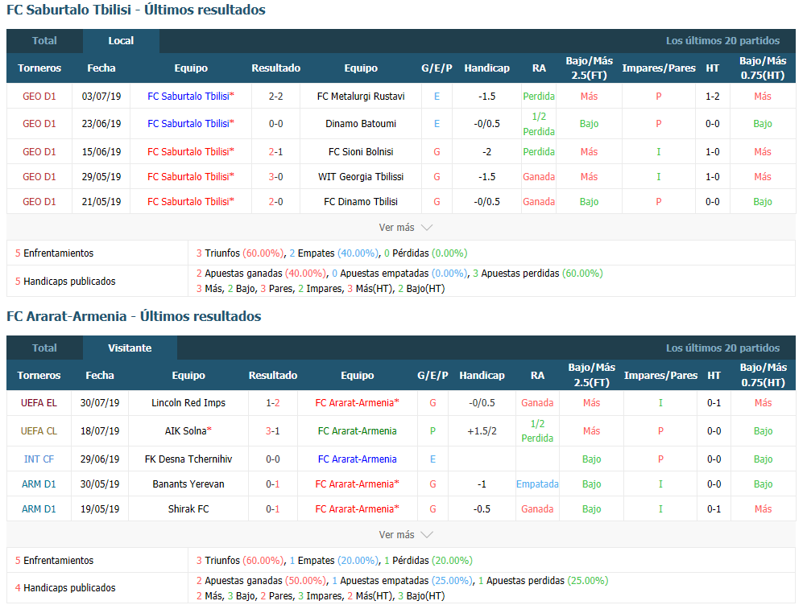807x605 pixels.
Task: Open the UEFA CL tournament link
Action: pyautogui.click(x=39, y=430)
